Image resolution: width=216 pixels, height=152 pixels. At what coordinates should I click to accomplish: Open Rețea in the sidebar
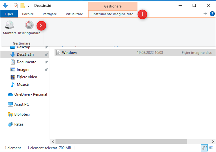coord(19,124)
